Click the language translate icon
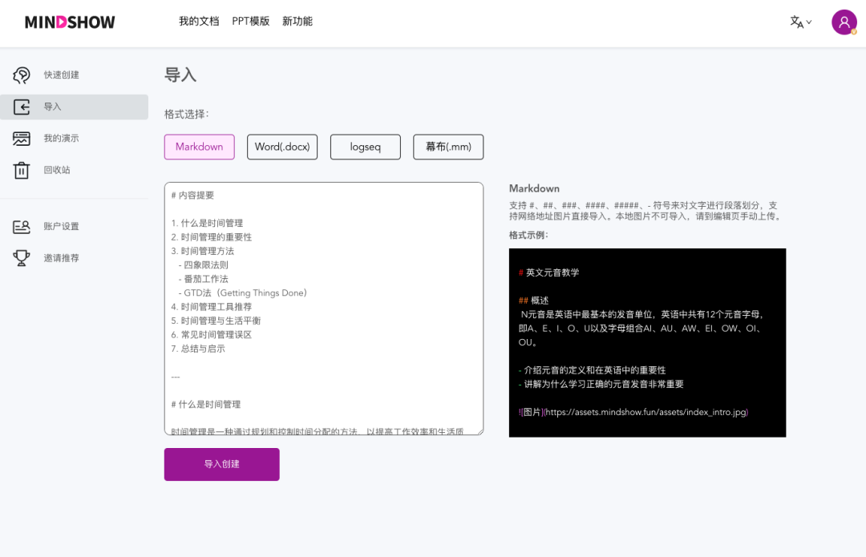Image resolution: width=866 pixels, height=557 pixels. [796, 22]
